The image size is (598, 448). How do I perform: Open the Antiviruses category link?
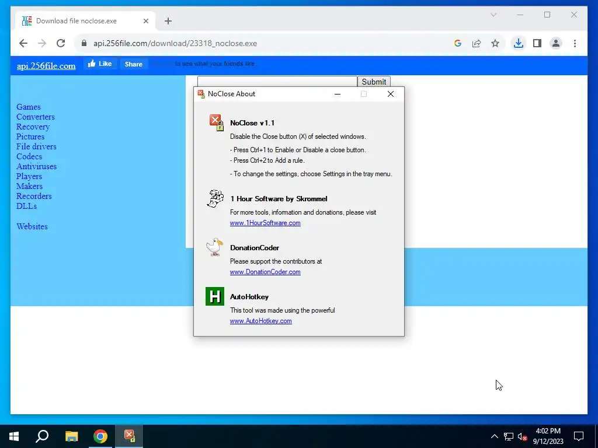tap(36, 166)
